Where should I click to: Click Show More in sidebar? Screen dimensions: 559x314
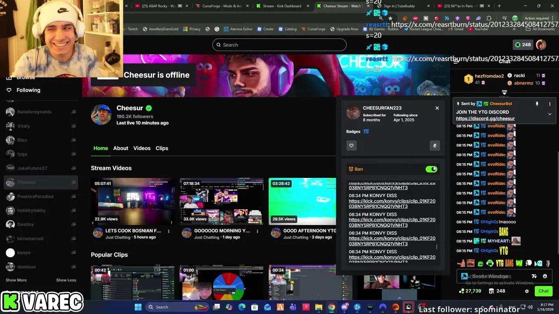(x=16, y=280)
